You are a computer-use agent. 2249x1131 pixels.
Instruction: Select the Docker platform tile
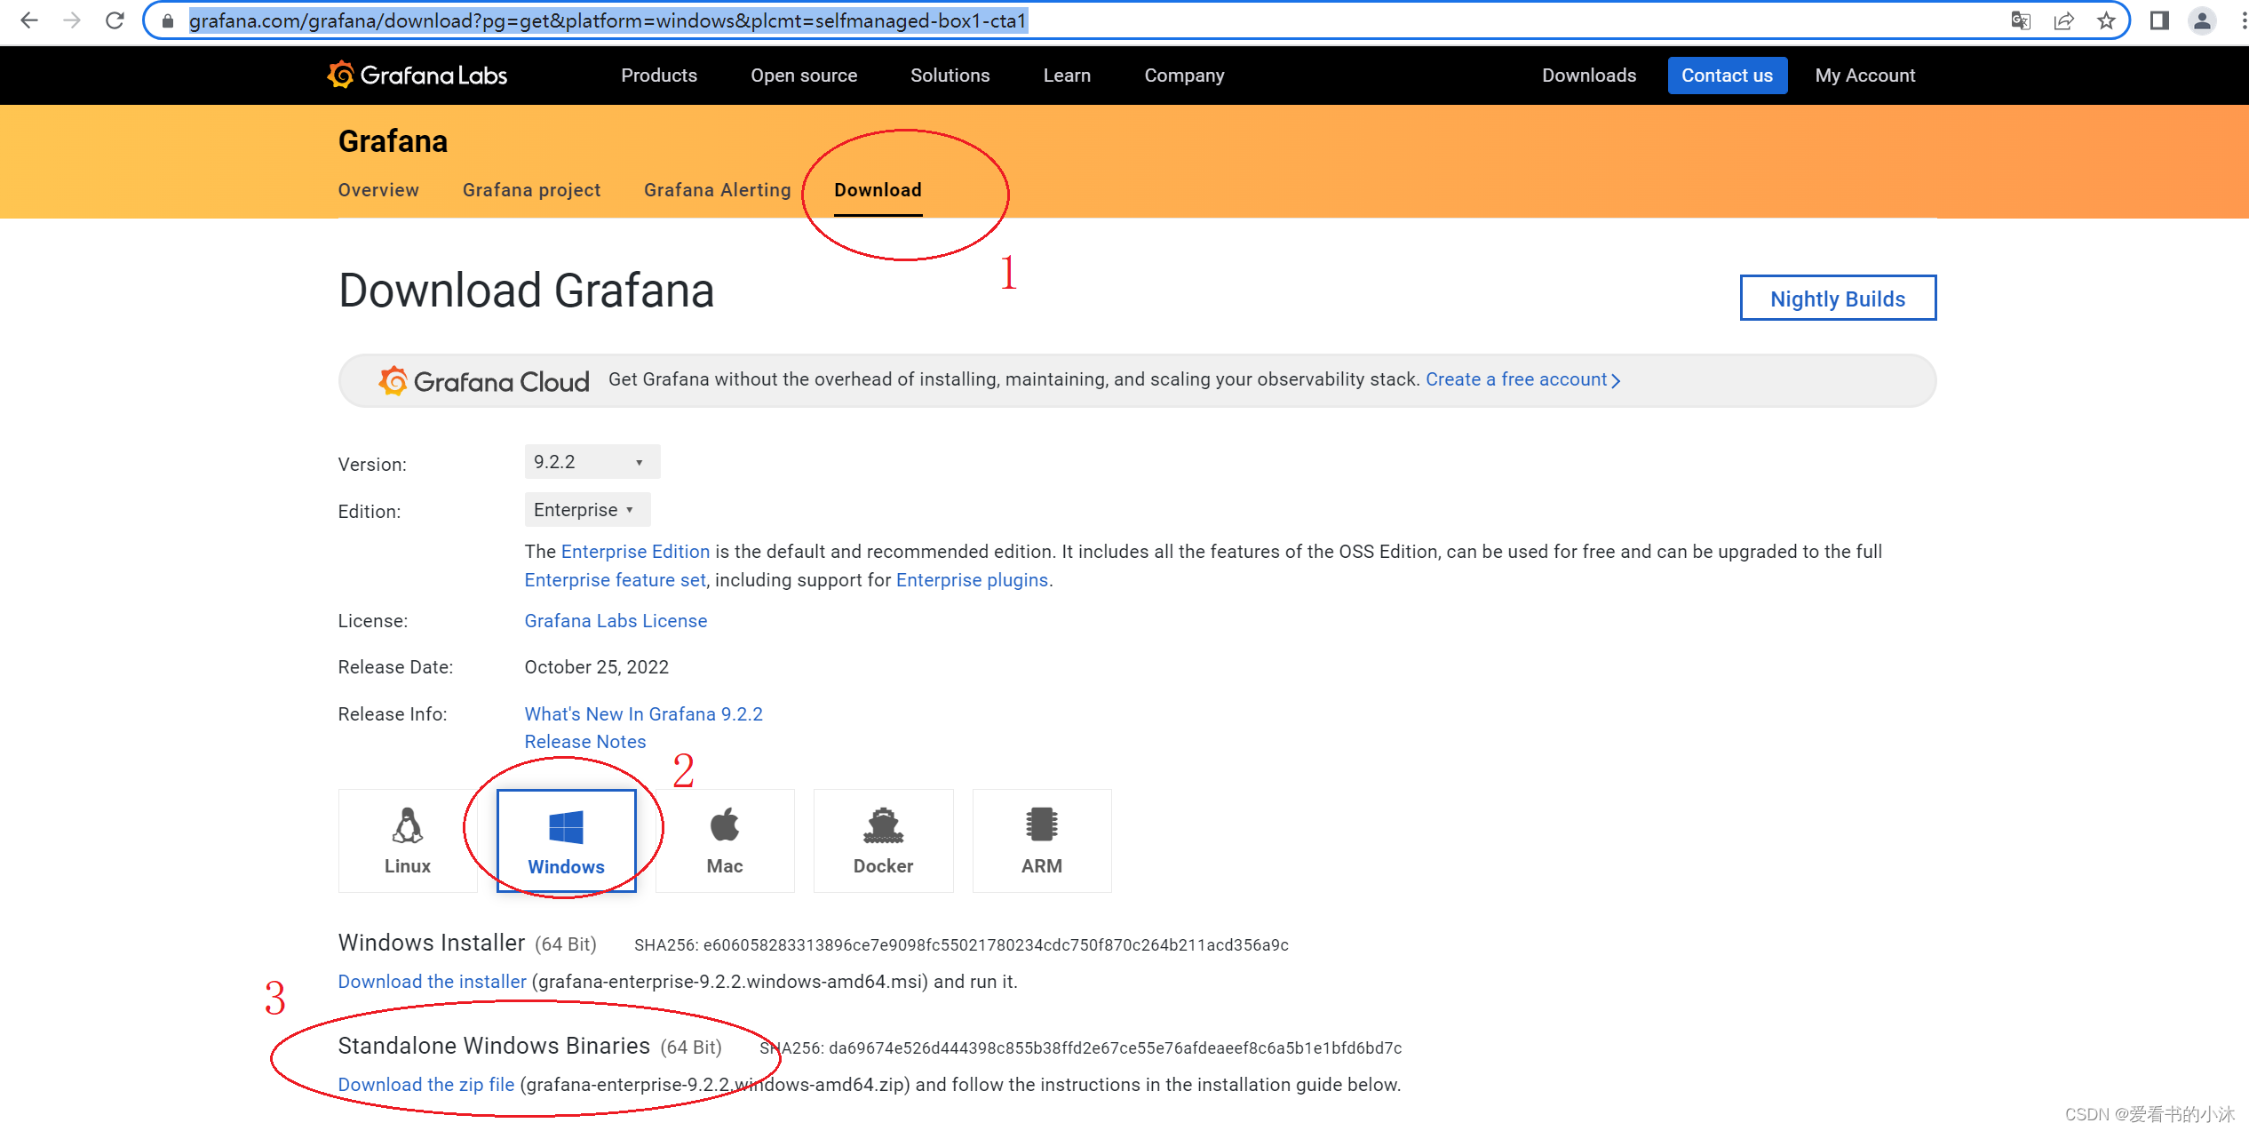click(884, 840)
